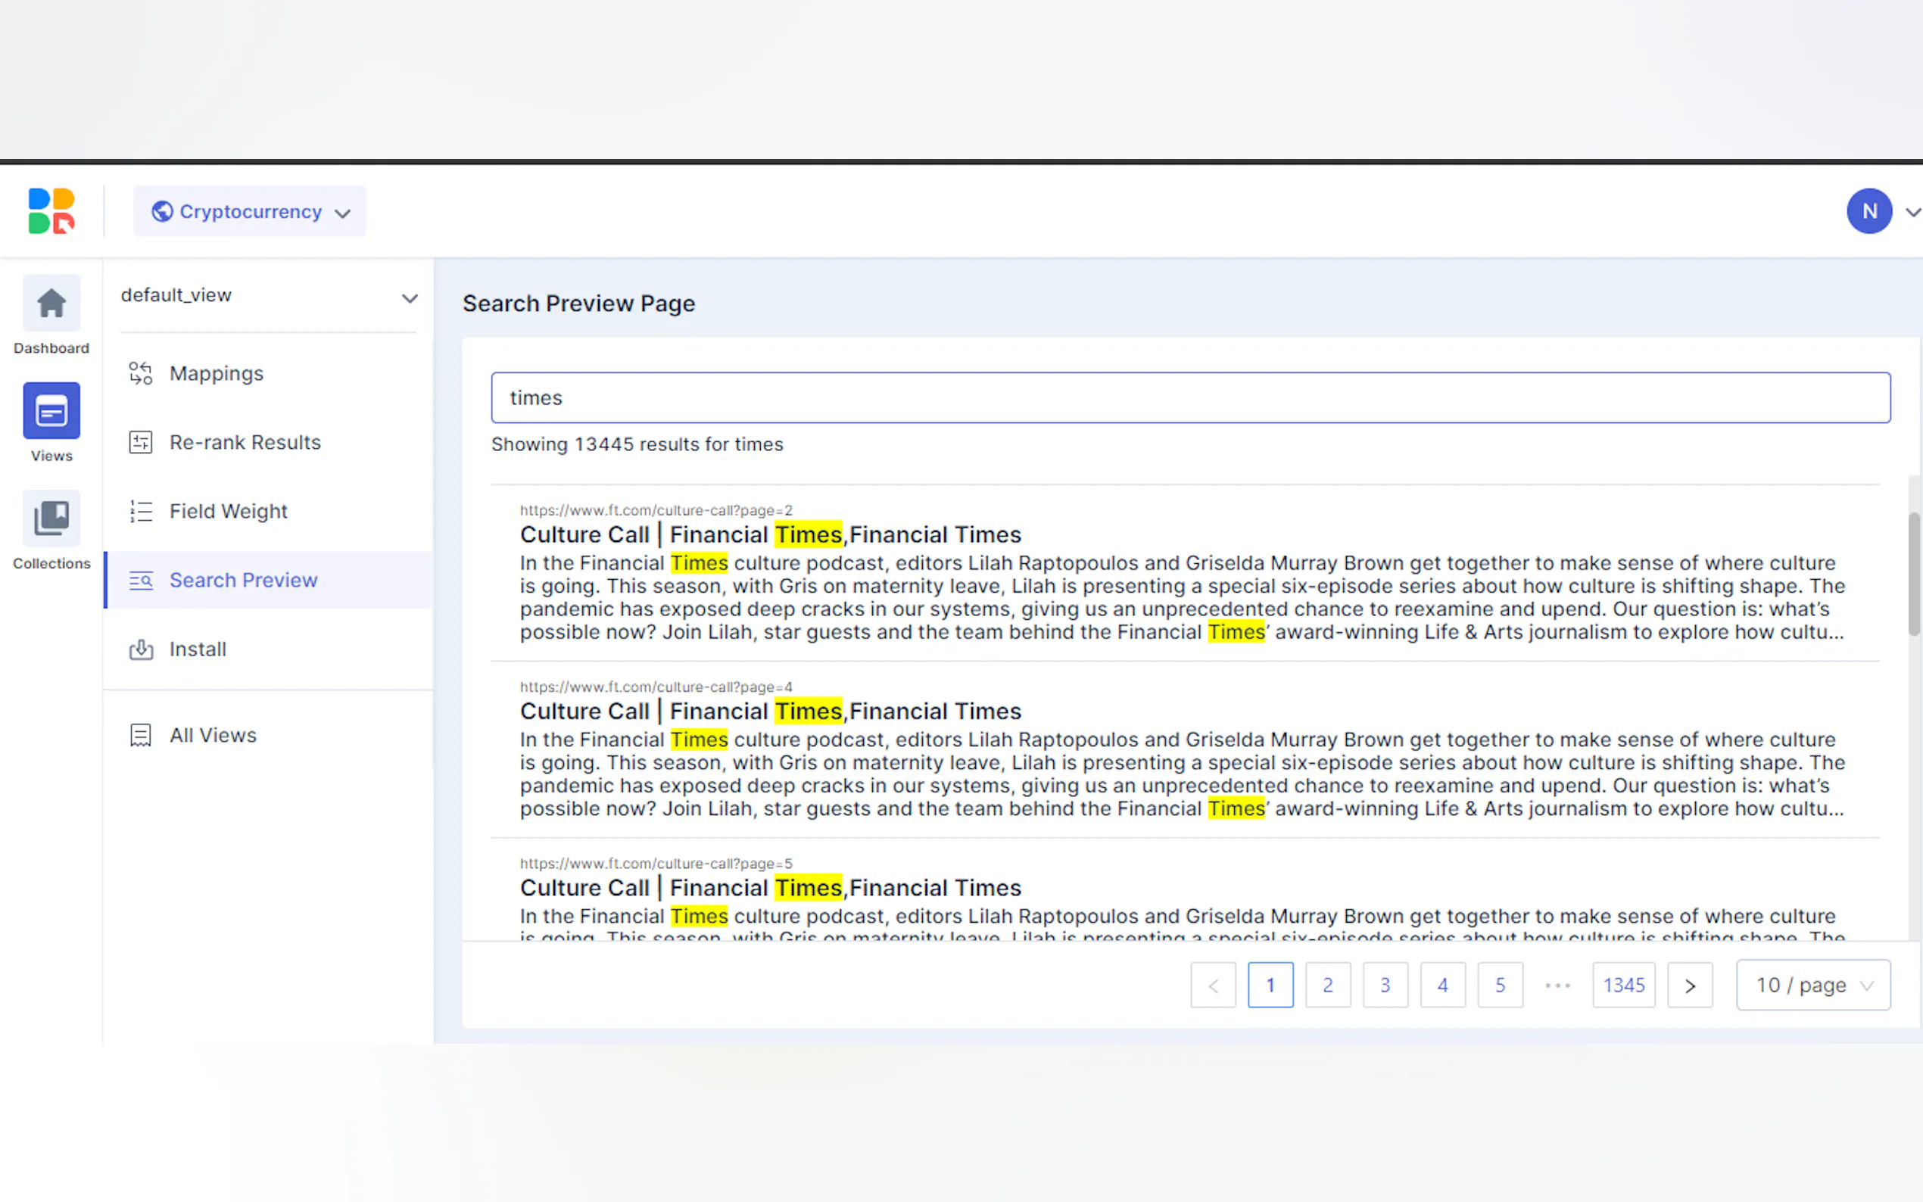The image size is (1923, 1202).
Task: Open first Culture Call result title
Action: pyautogui.click(x=769, y=535)
